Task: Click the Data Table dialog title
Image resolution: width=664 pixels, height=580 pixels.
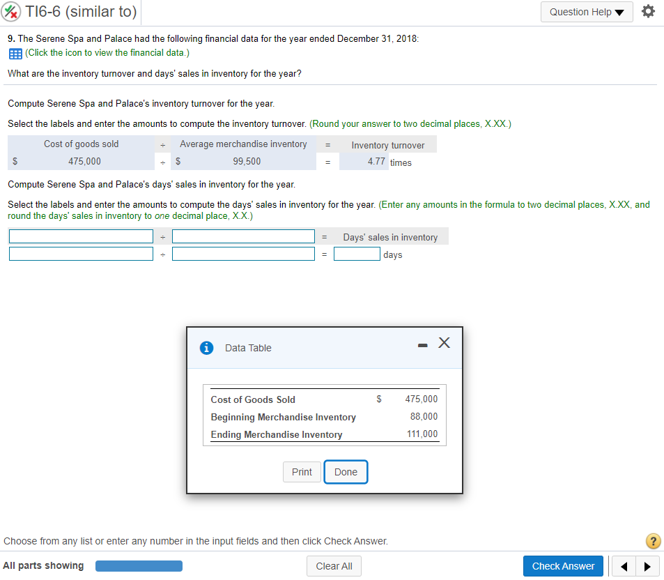Action: coord(248,348)
